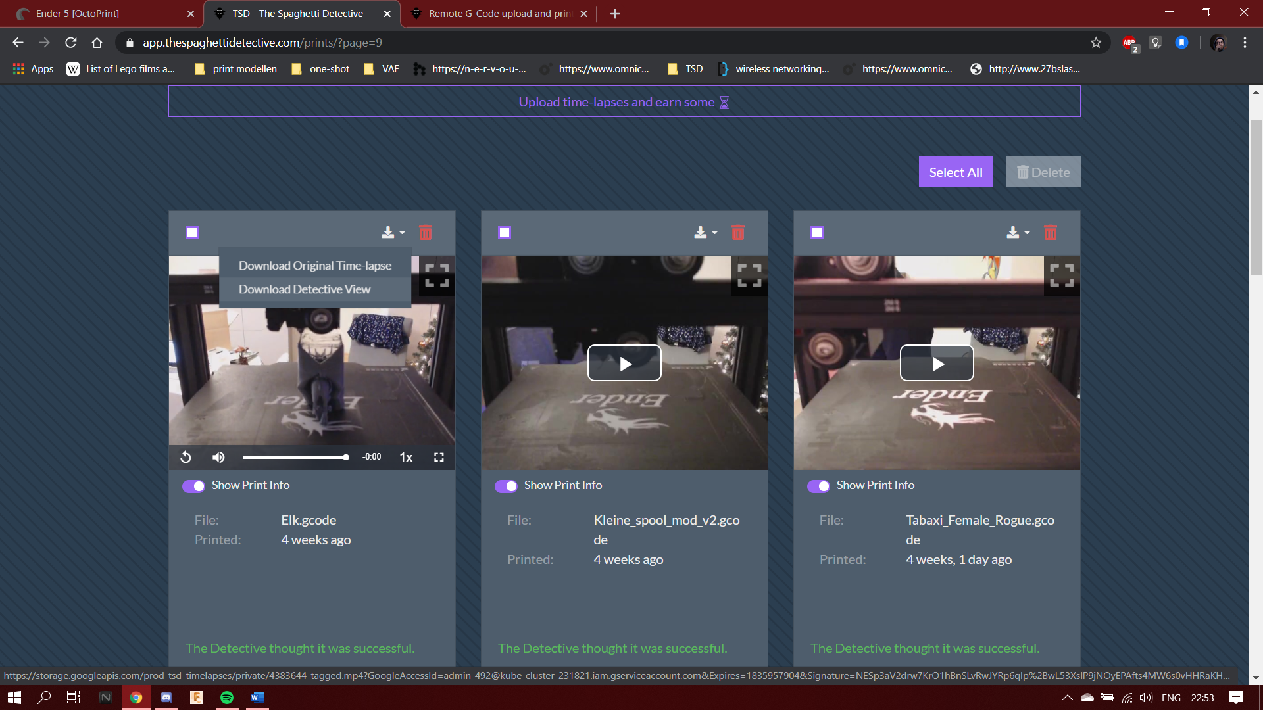The height and width of the screenshot is (710, 1263).
Task: Go to the browser home page
Action: (x=97, y=43)
